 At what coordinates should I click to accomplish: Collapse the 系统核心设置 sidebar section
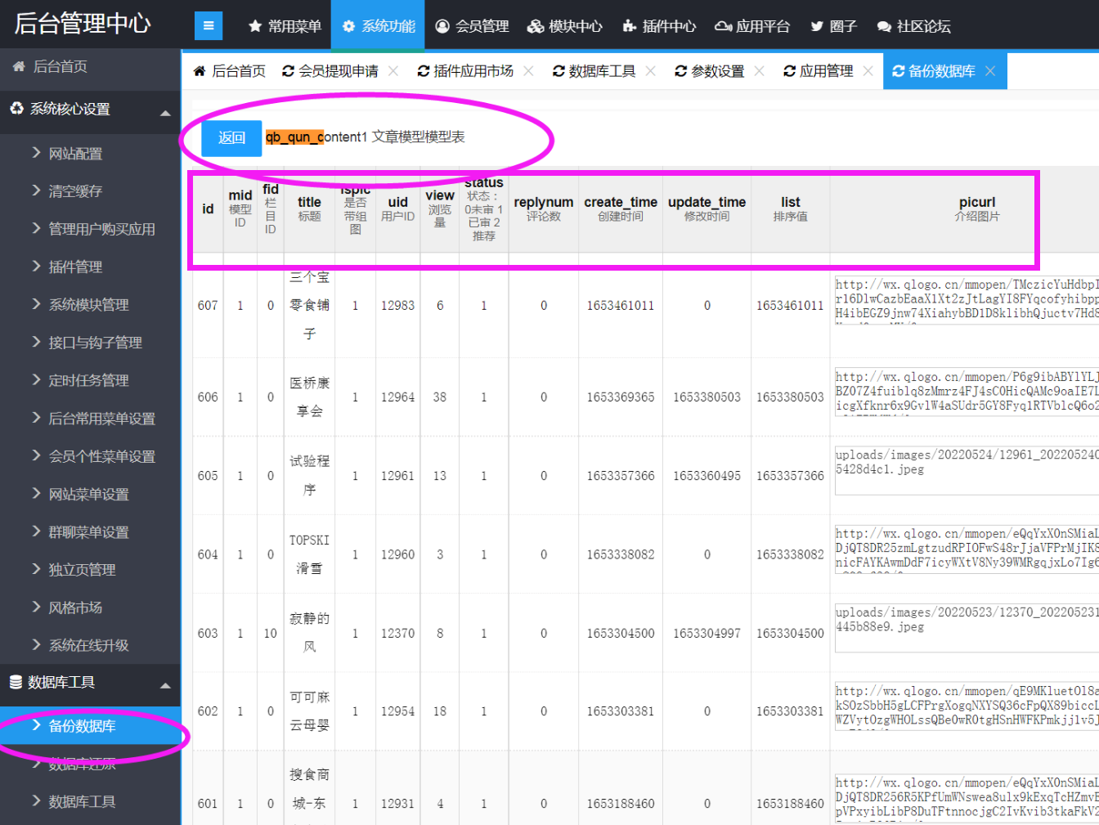(165, 113)
